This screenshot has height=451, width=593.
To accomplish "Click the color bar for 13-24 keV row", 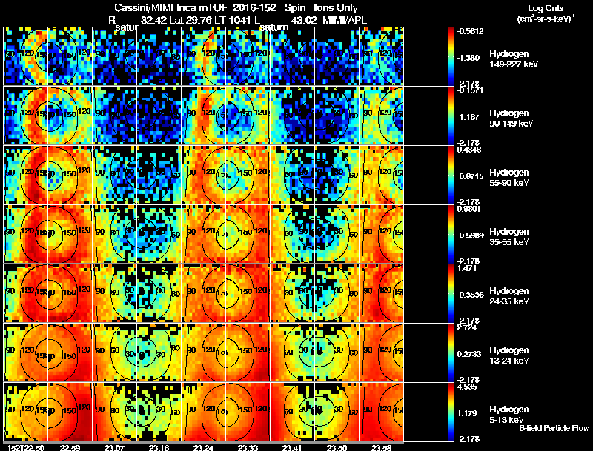I will tap(451, 353).
